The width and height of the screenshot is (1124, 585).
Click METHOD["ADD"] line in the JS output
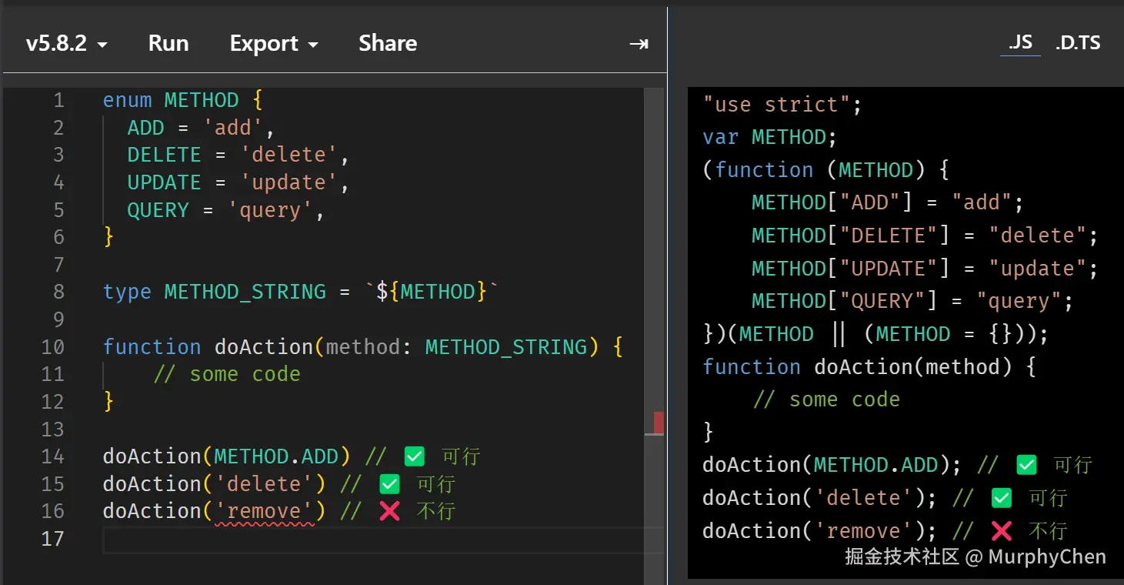pos(888,202)
